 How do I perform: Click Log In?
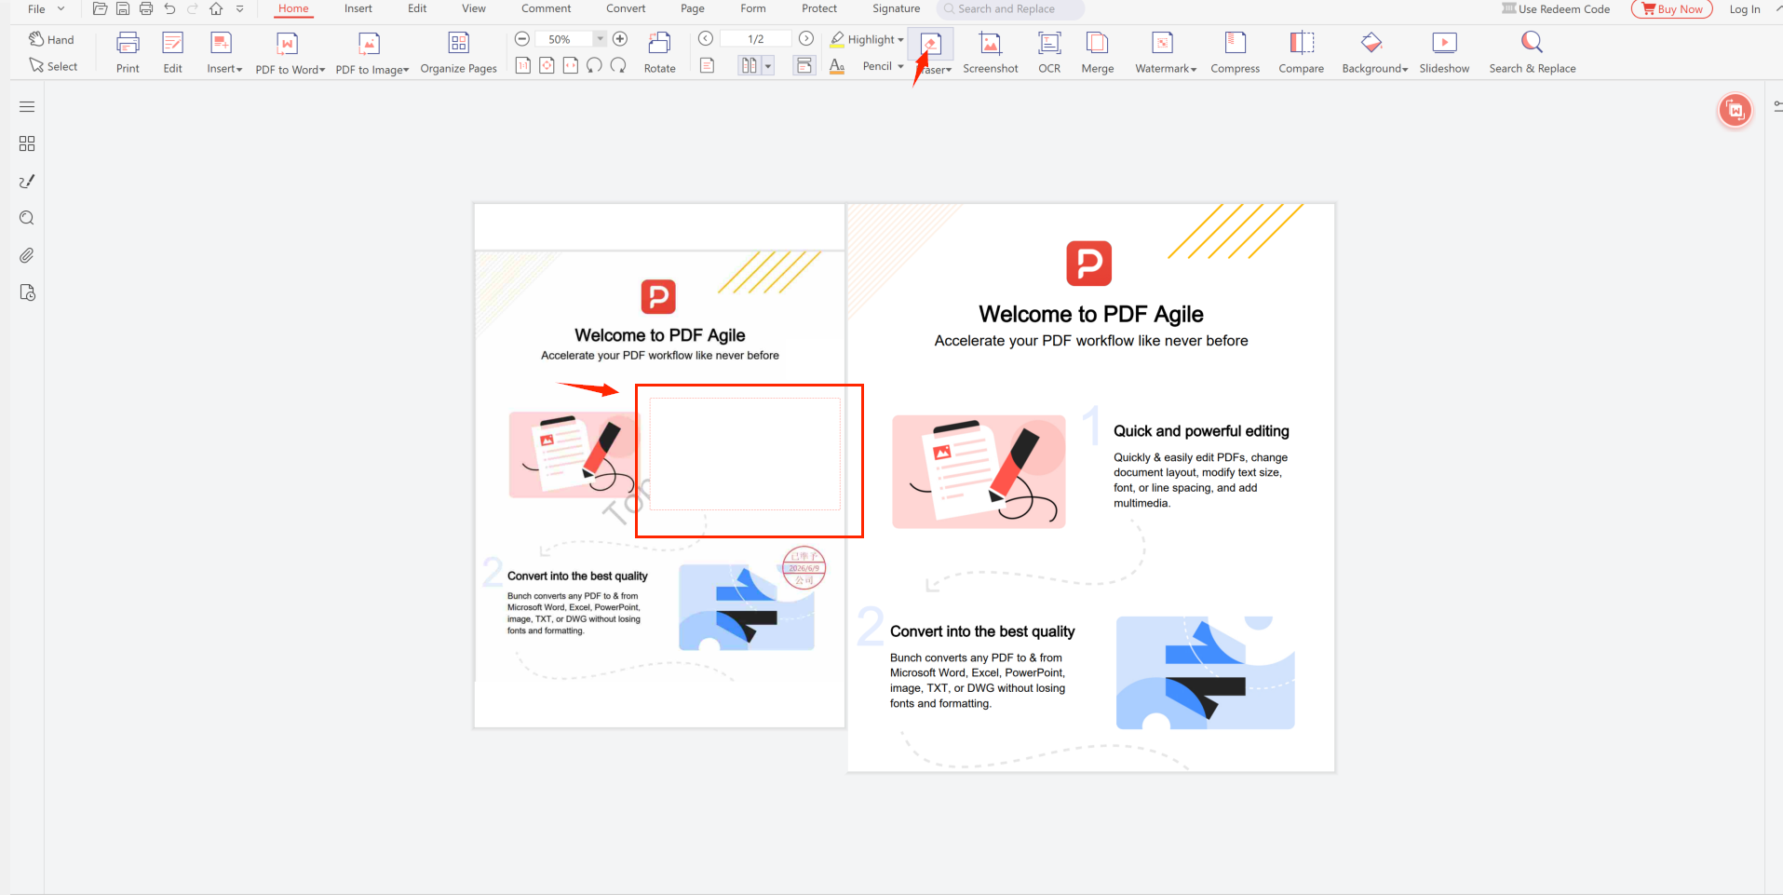pos(1745,9)
